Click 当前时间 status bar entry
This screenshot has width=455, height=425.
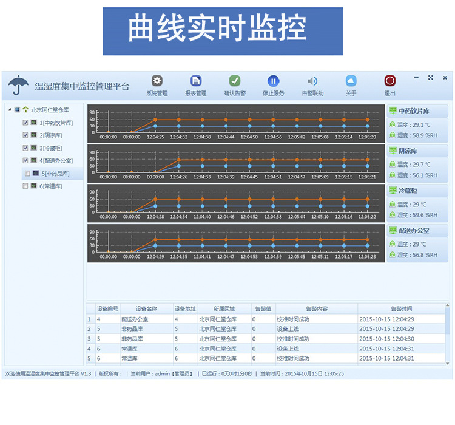302,373
